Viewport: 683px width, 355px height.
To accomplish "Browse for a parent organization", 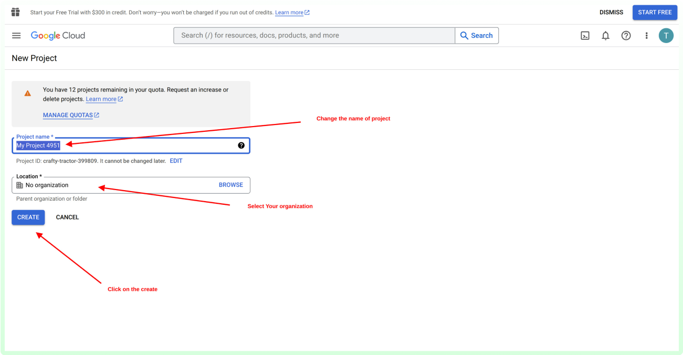I will 230,185.
